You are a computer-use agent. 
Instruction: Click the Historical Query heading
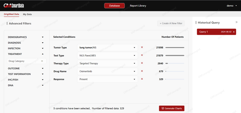[x=209, y=23]
